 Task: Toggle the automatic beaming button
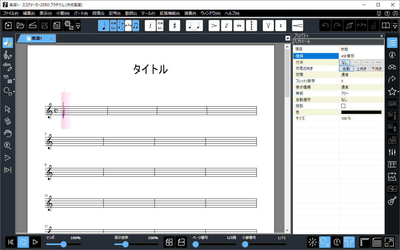pos(136,26)
